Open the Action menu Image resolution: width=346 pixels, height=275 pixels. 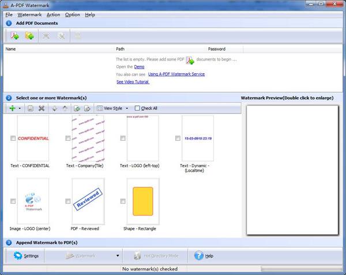53,15
